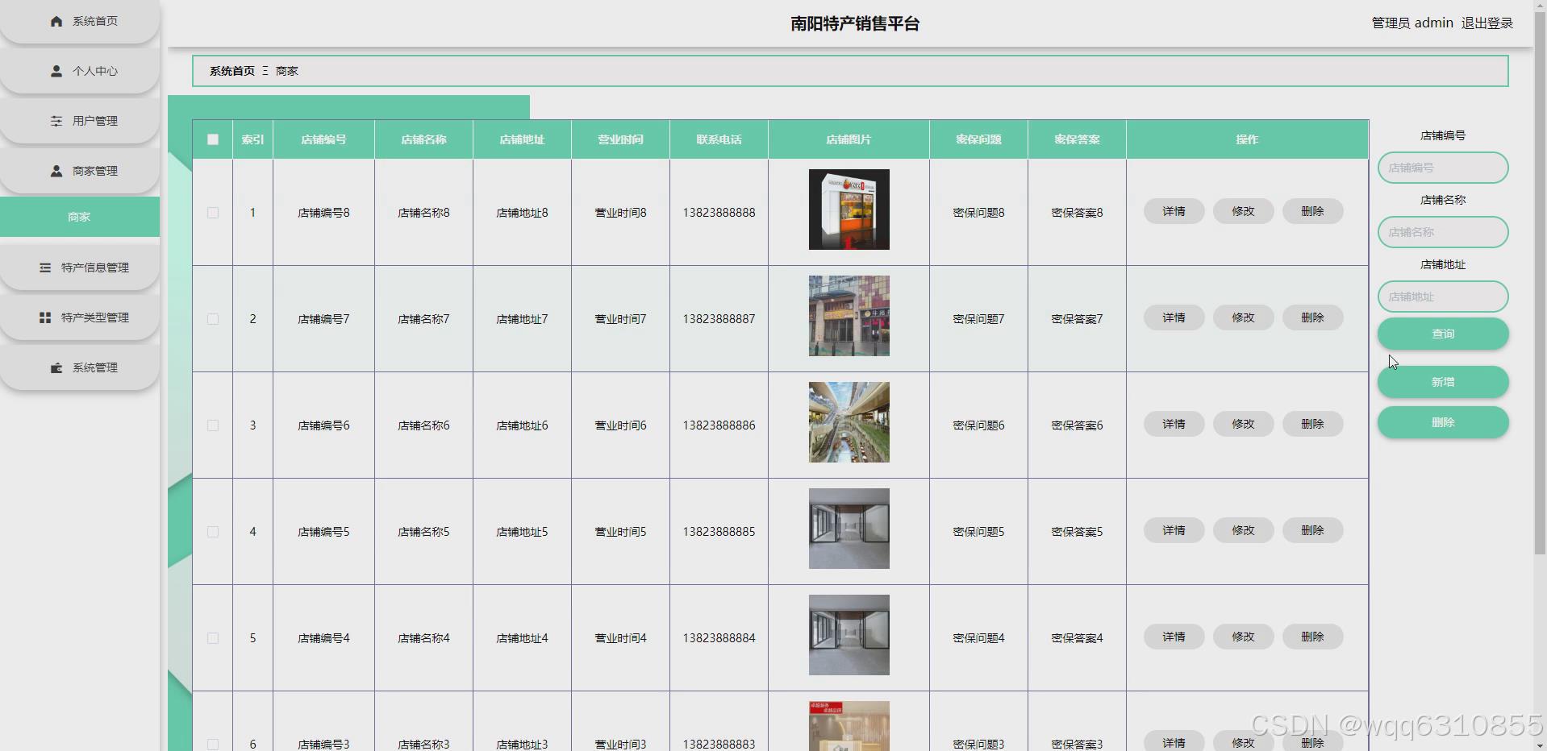Check the row checkbox for 店铺编号3
This screenshot has width=1547, height=751.
(x=213, y=744)
